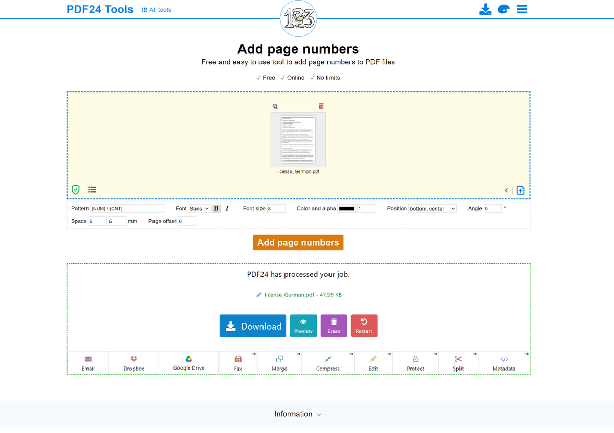Image resolution: width=614 pixels, height=433 pixels.
Task: Click the Page offset input field
Action: (187, 221)
